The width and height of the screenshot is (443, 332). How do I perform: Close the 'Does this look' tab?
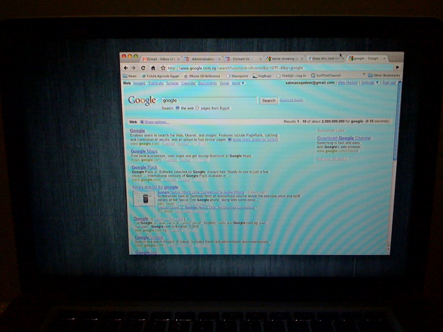point(343,59)
